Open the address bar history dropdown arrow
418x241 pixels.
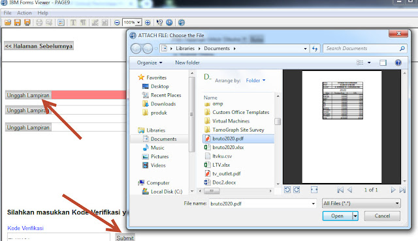305,49
